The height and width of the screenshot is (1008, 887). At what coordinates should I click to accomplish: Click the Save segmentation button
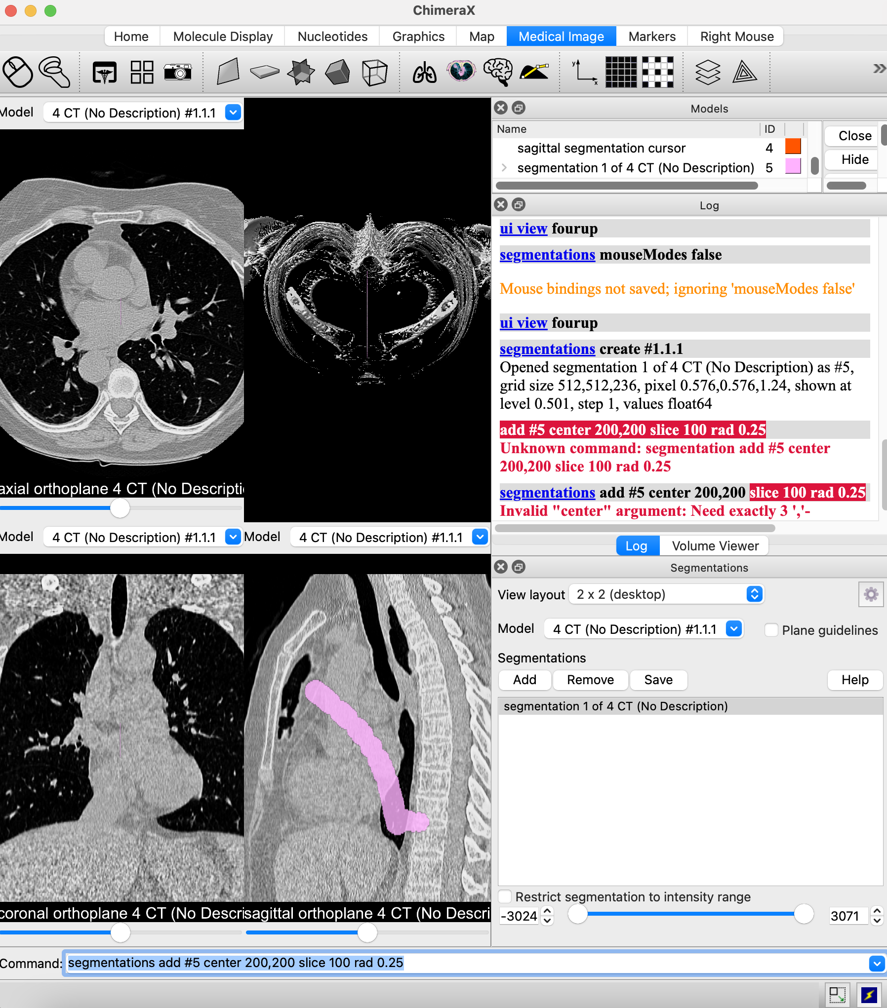[658, 680]
